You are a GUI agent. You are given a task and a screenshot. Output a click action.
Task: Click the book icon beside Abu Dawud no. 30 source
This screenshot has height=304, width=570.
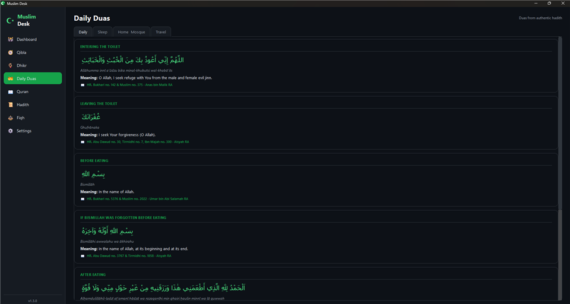point(83,142)
